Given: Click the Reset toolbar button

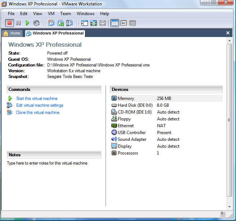Looking at the screenshot, I should (36, 23).
